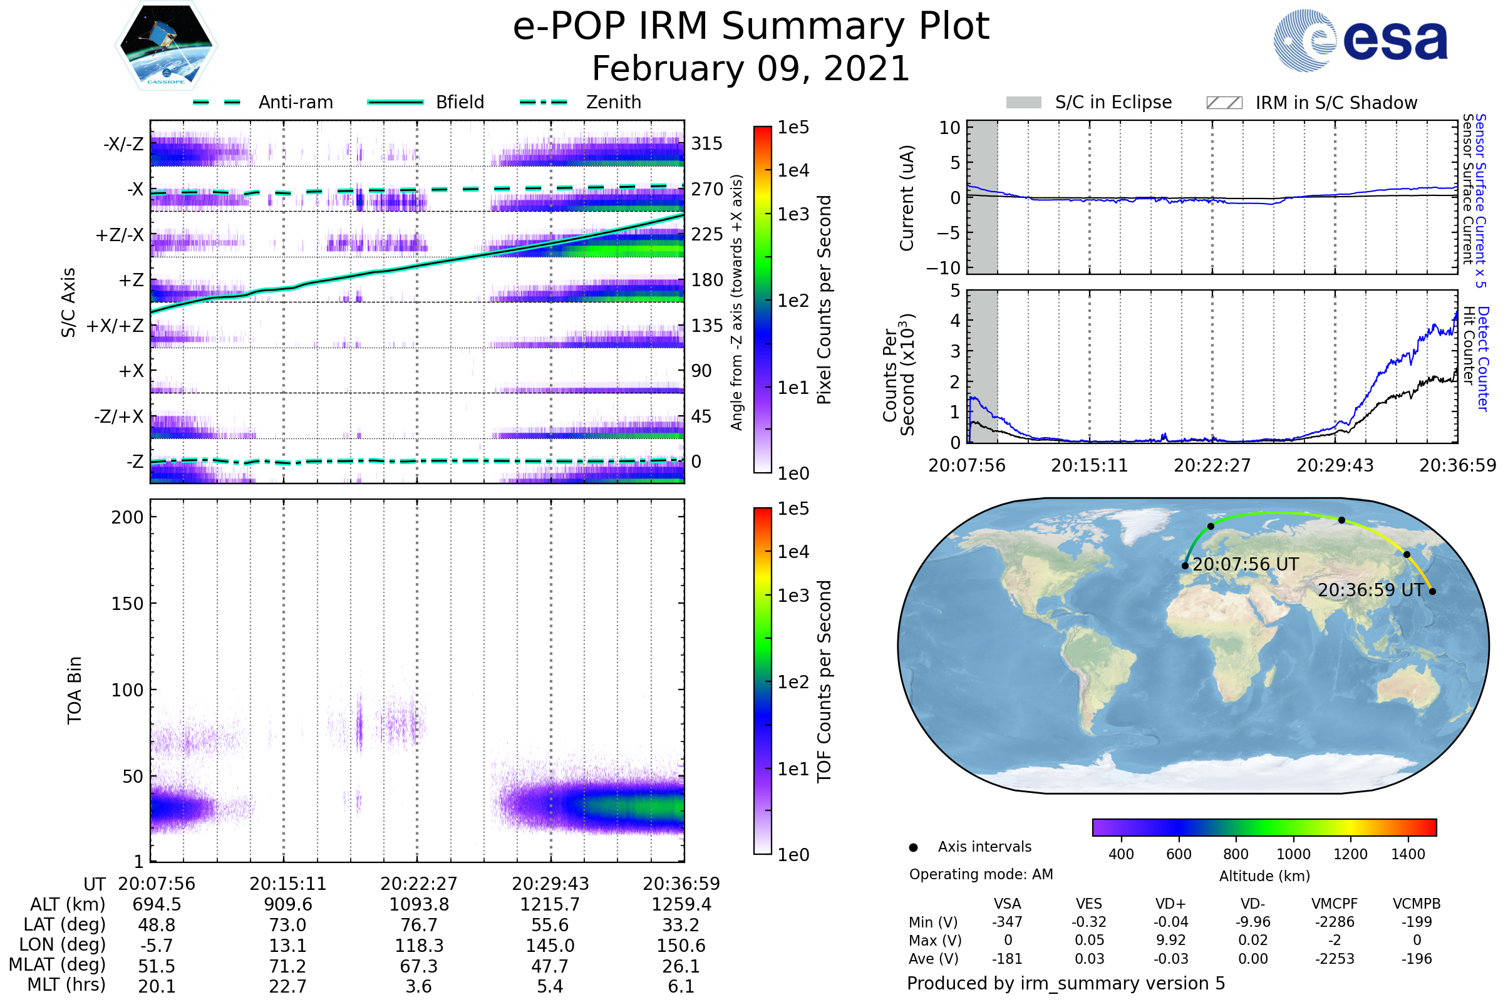Click the TOF Counts per Second colorbar
This screenshot has height=1002, width=1503.
pos(762,681)
